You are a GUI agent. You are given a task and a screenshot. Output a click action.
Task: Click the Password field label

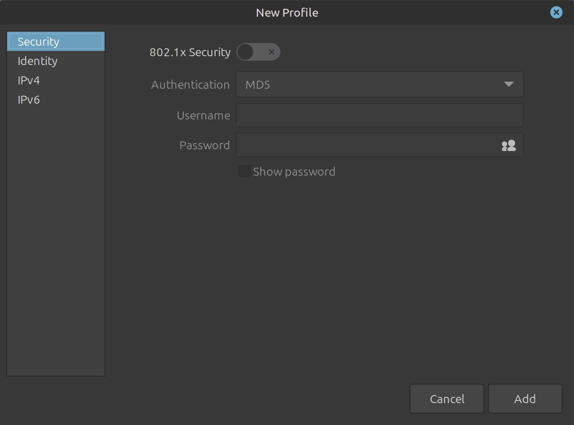pyautogui.click(x=204, y=145)
